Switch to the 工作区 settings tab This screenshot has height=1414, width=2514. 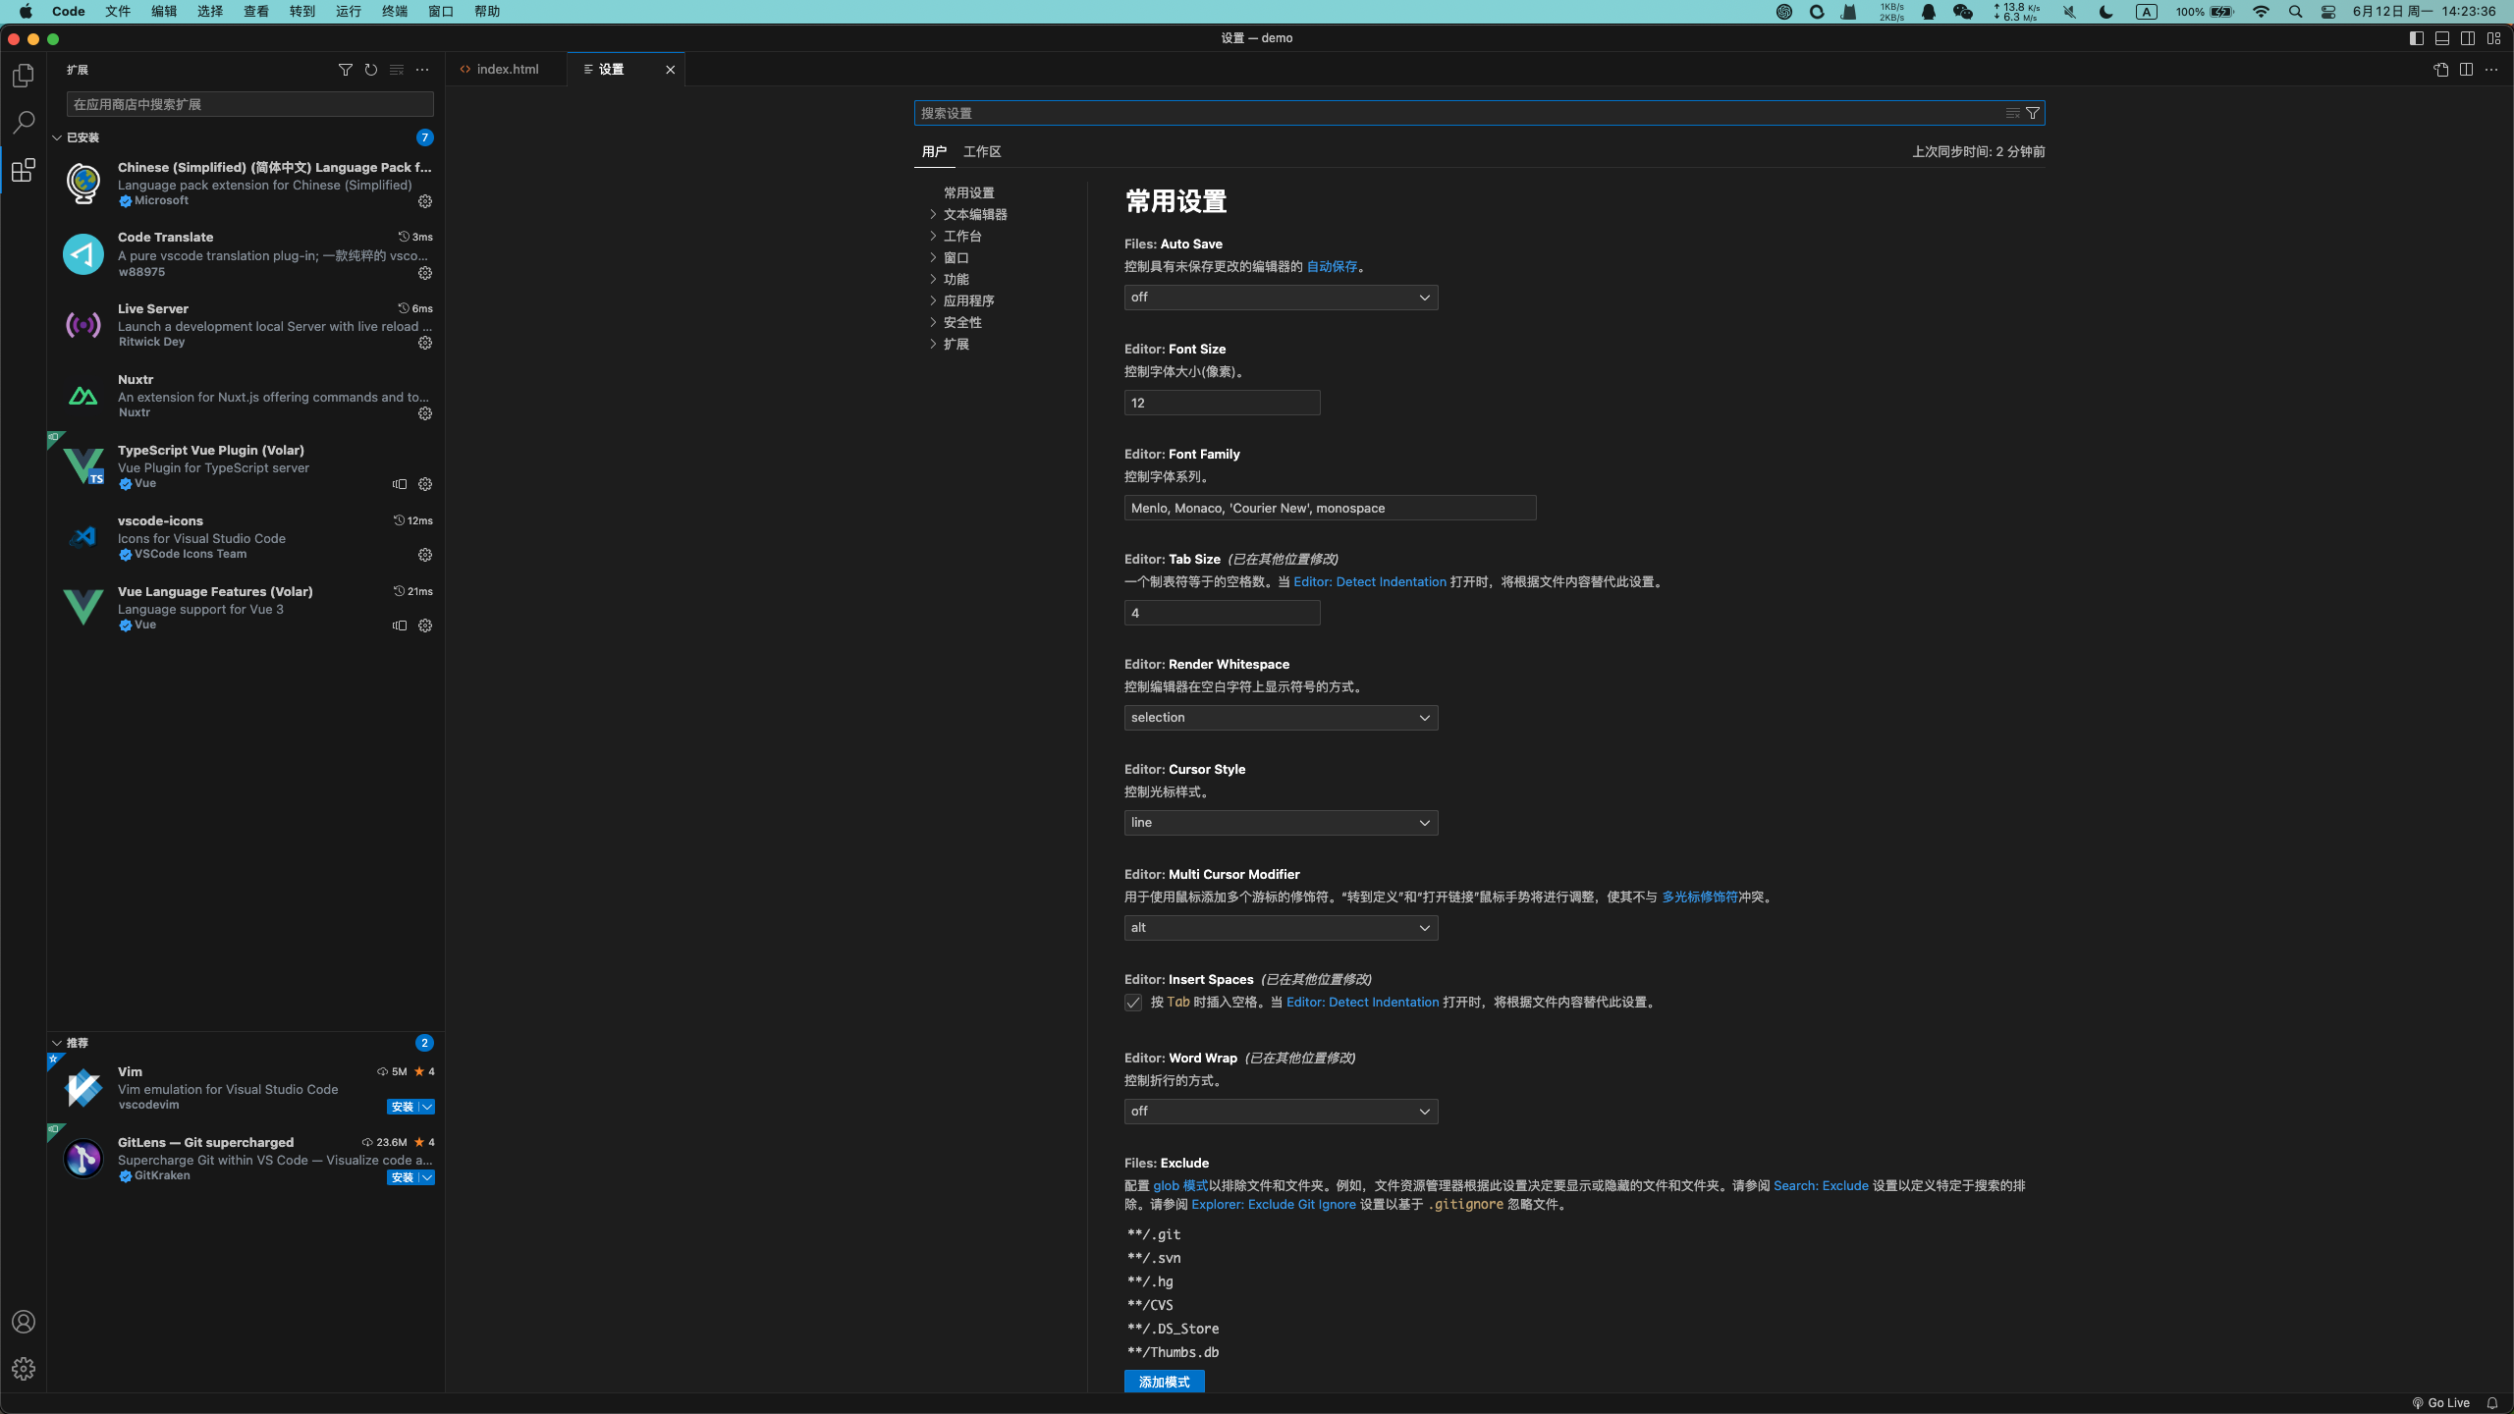click(x=982, y=151)
